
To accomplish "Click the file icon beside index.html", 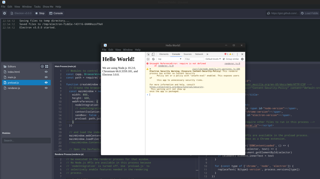I will (5, 72).
